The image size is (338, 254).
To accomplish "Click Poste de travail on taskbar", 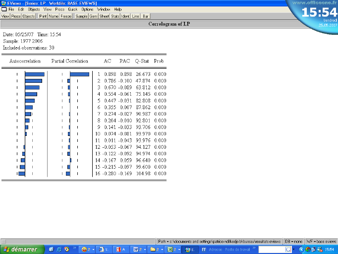I will click(237, 250).
